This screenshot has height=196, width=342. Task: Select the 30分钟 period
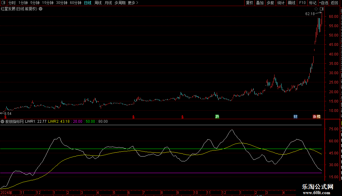(x=62, y=3)
